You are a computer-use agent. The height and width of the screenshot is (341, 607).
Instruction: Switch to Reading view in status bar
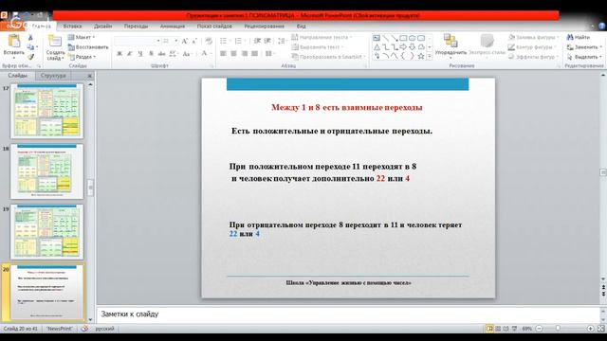(506, 329)
